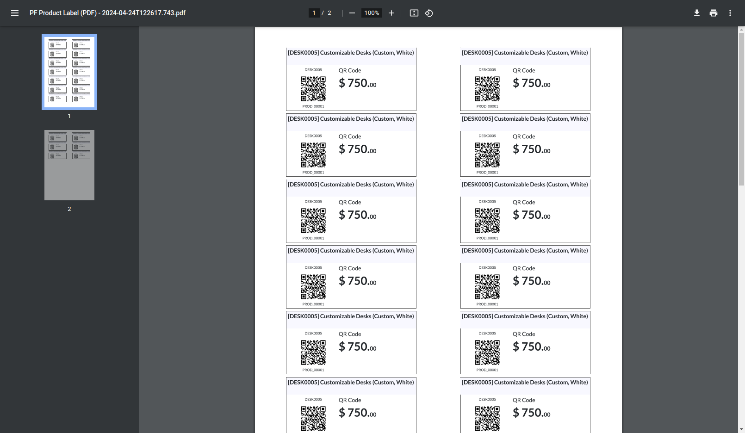Click the page number input field
The image size is (745, 433).
314,12
